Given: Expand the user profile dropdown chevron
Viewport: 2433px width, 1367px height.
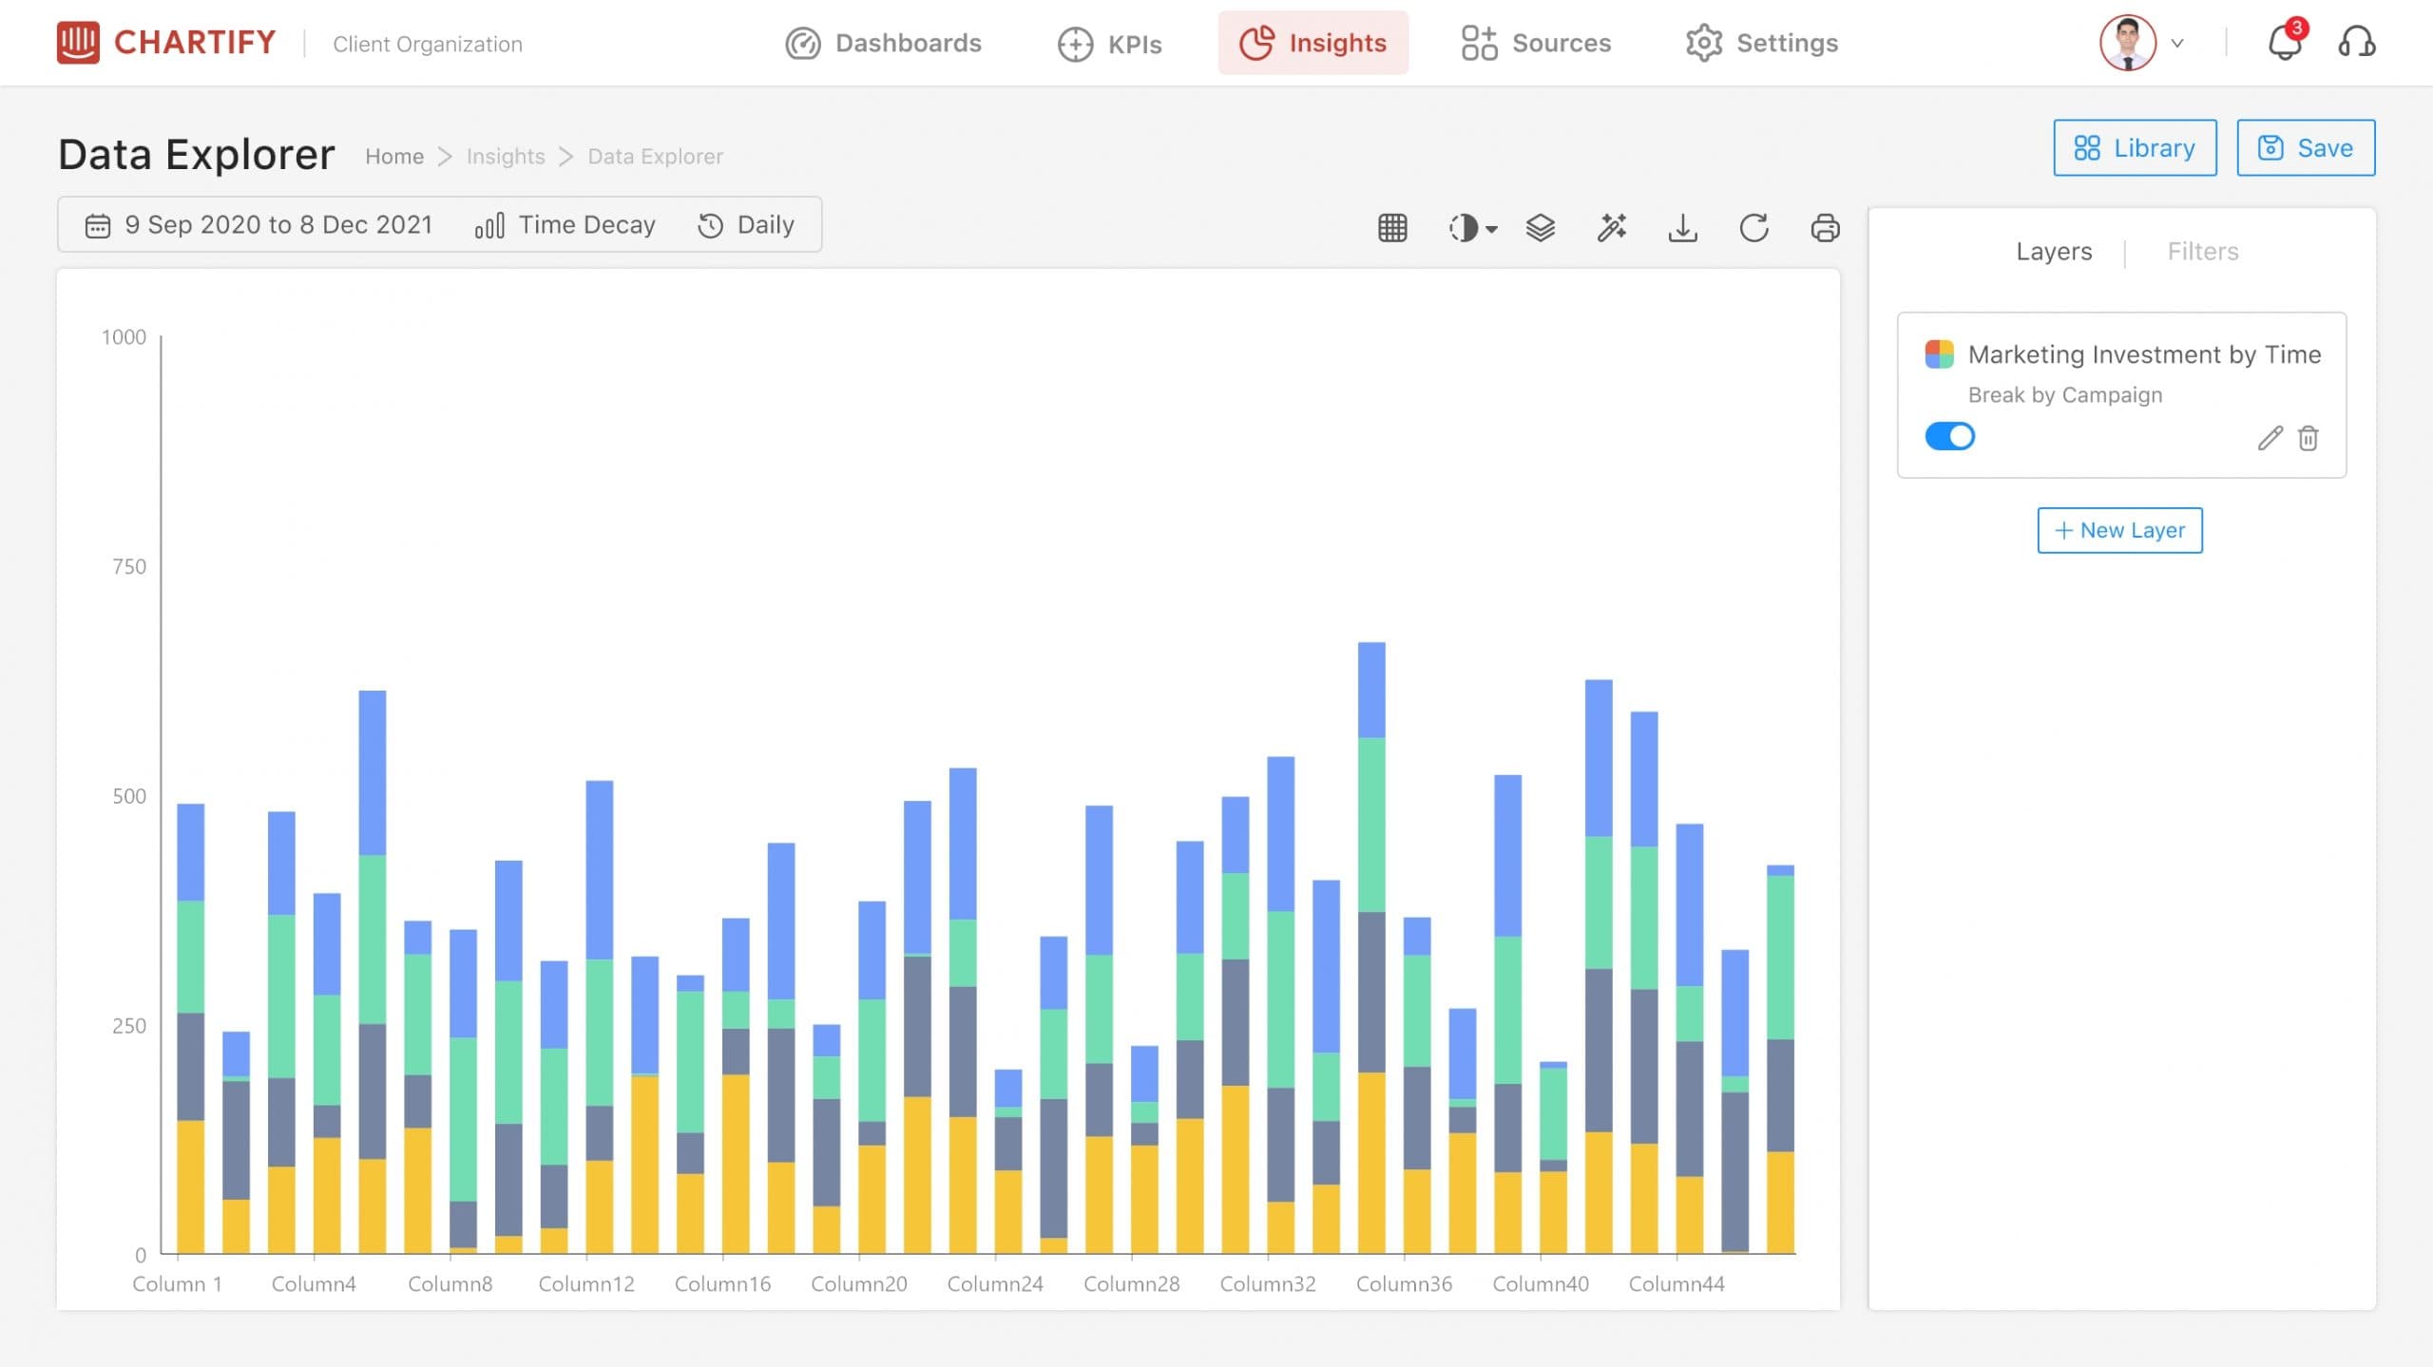Looking at the screenshot, I should pyautogui.click(x=2177, y=44).
